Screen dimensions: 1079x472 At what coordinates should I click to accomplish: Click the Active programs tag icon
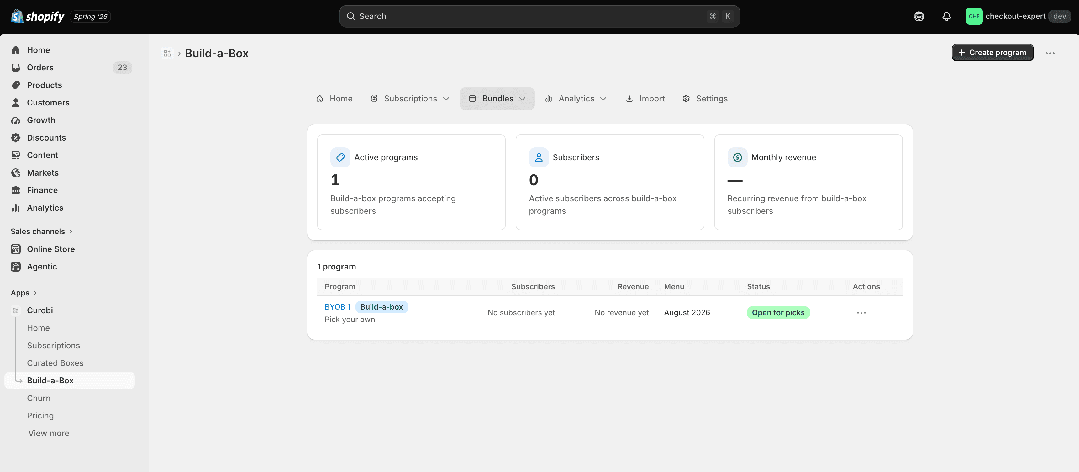coord(340,158)
